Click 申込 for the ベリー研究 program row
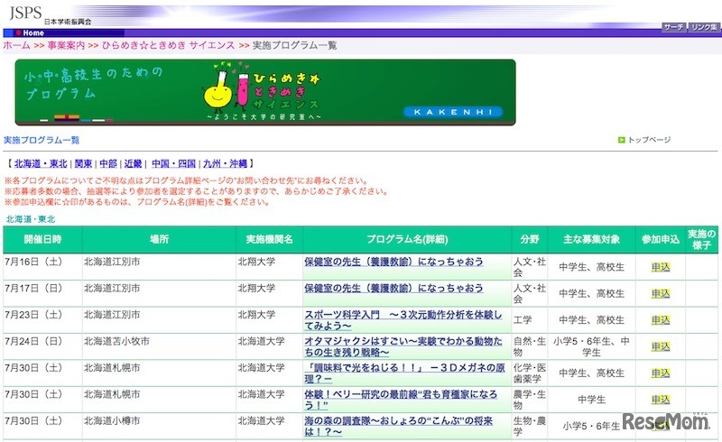Image resolution: width=722 pixels, height=442 pixels. pos(660,400)
